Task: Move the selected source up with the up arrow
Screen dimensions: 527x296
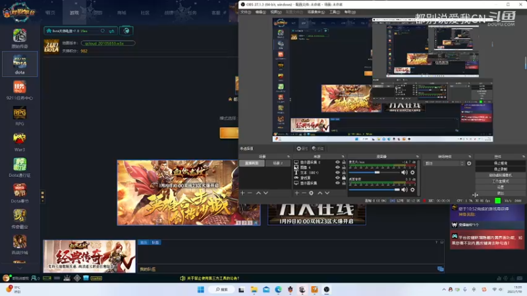Action: tap(320, 193)
